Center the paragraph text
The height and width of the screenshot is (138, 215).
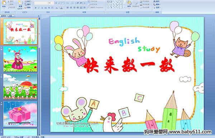point(71,8)
